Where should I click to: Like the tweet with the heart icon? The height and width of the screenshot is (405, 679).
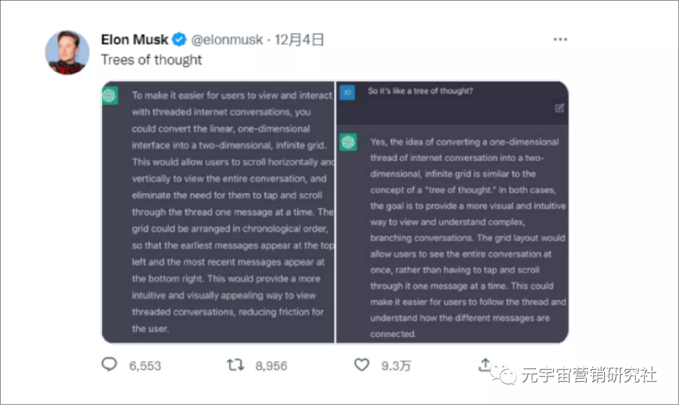(362, 365)
